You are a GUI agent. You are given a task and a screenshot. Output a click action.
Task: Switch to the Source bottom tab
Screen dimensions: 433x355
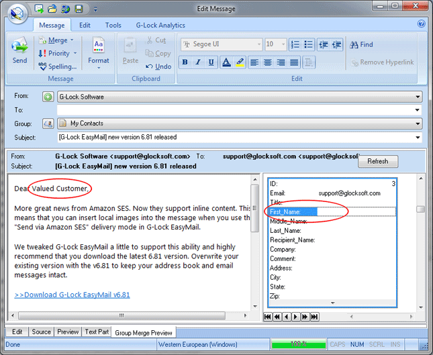[x=41, y=332]
